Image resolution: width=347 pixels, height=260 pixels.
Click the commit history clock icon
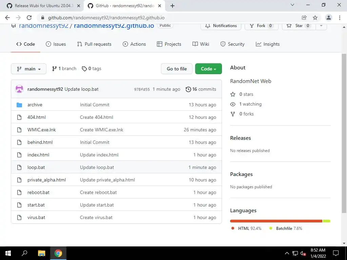tap(188, 89)
